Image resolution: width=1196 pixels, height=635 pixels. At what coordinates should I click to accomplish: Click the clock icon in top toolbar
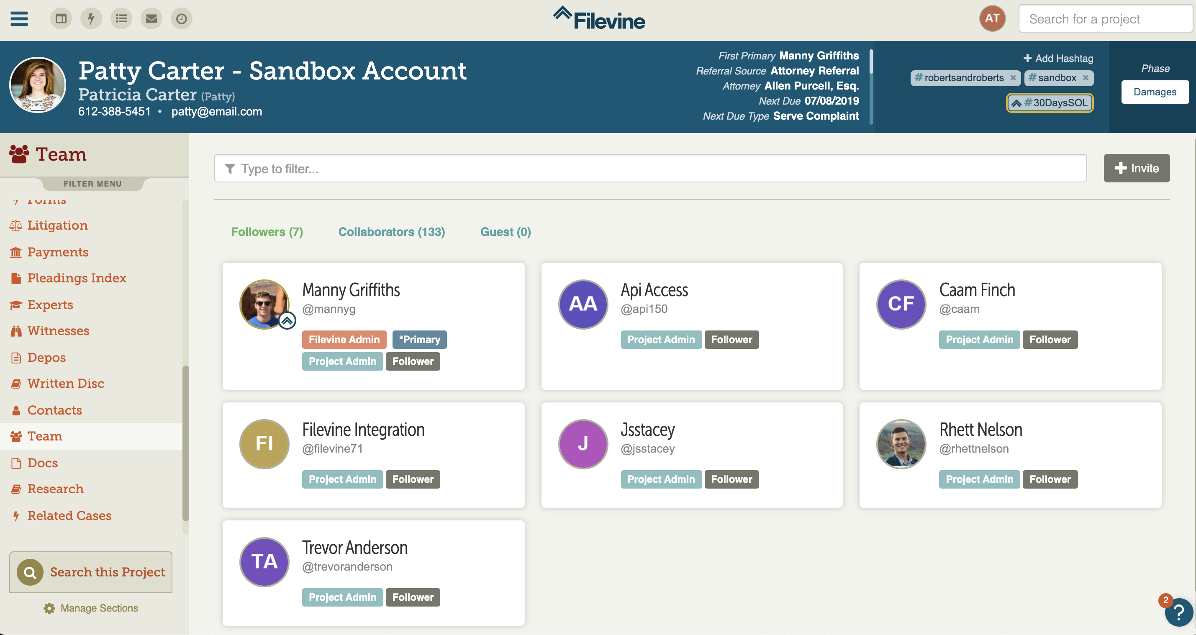182,18
